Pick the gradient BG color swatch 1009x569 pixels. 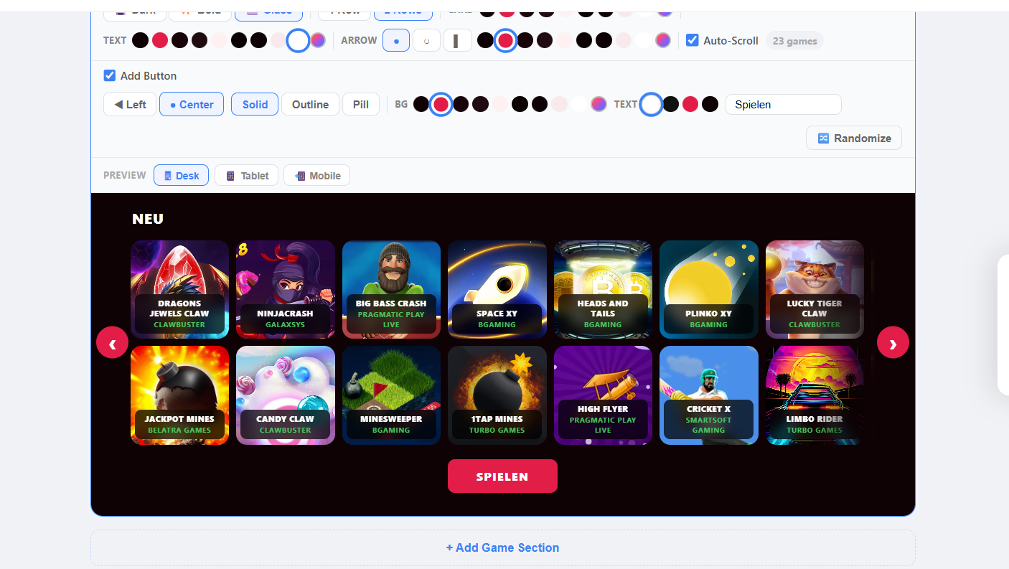[x=599, y=104]
